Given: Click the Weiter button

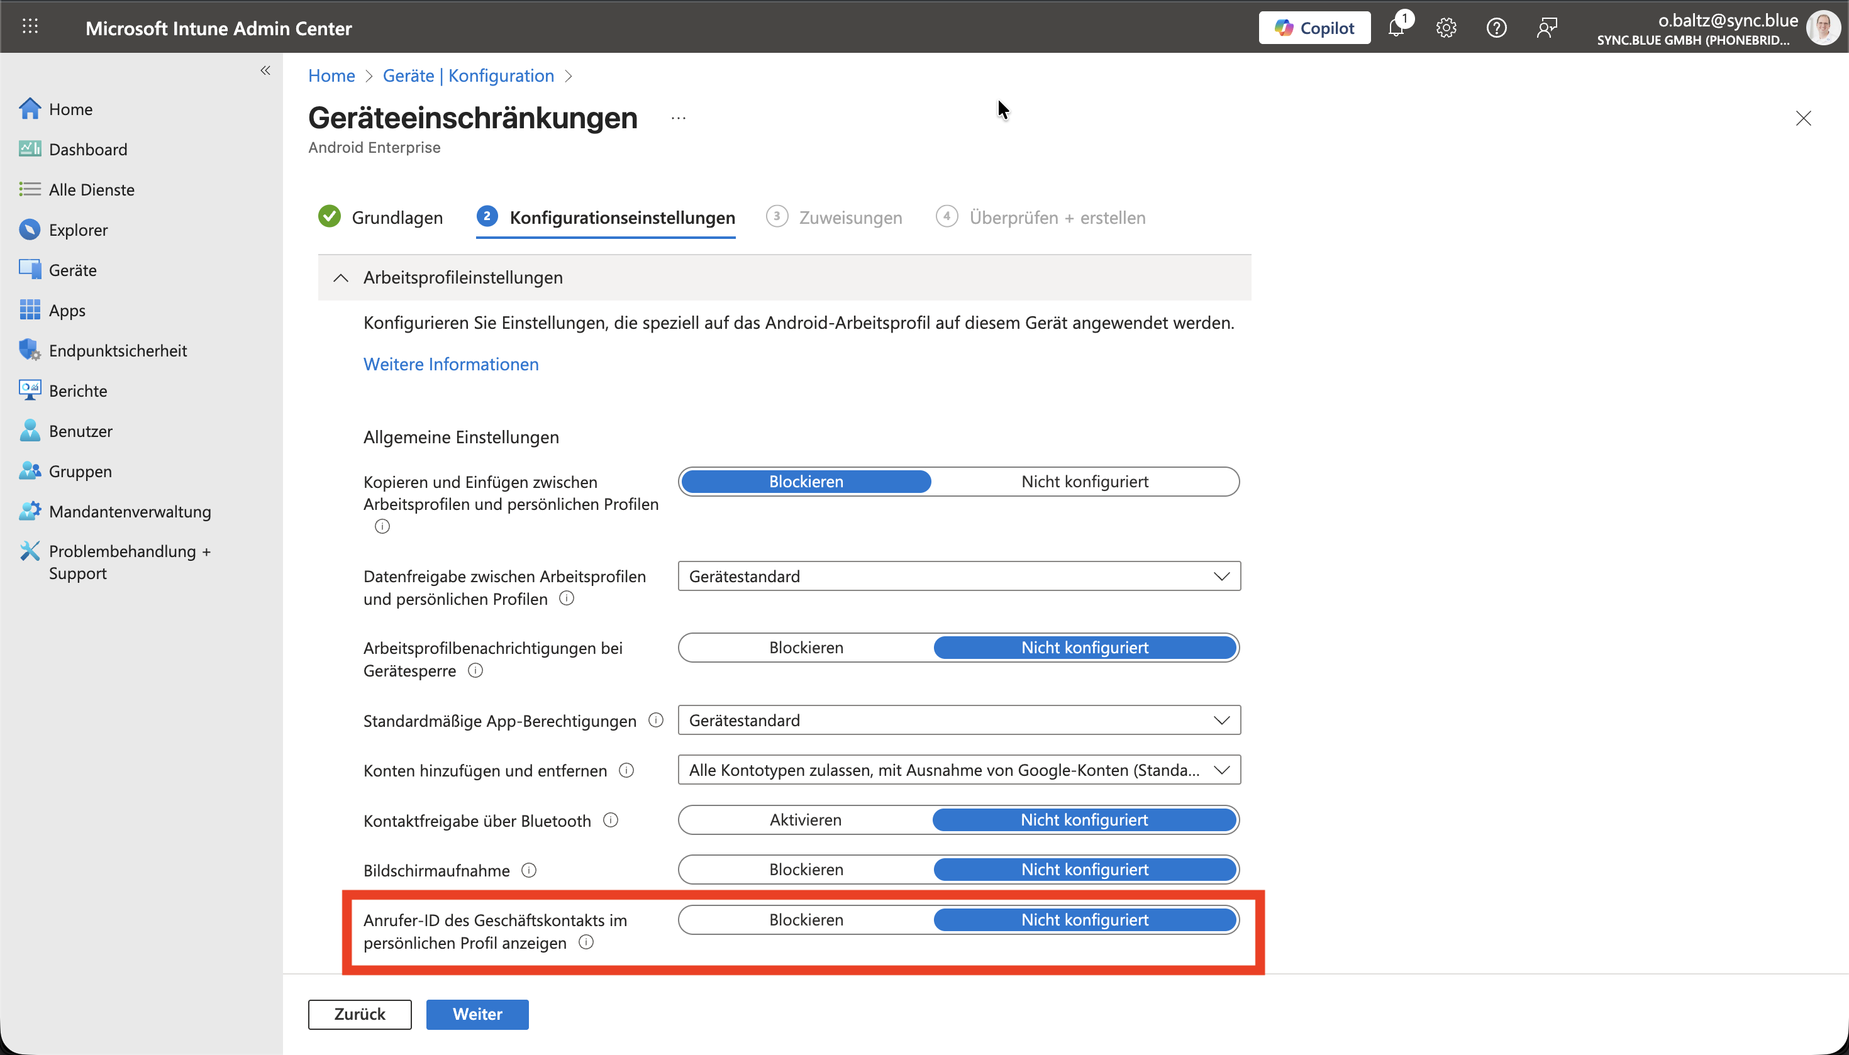Looking at the screenshot, I should [477, 1014].
